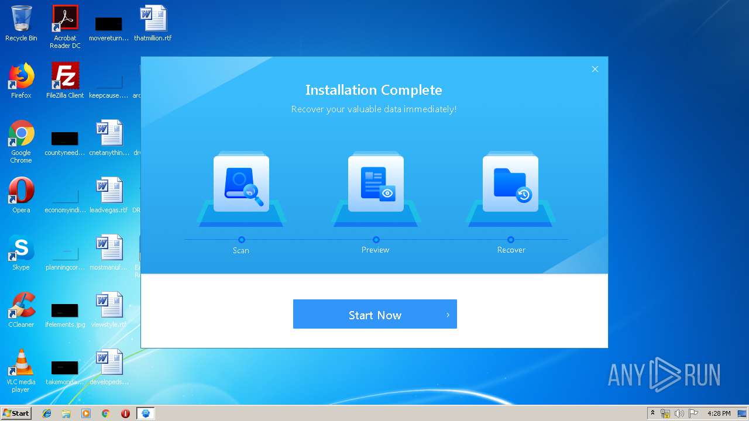Switch to data recovery installer taskbar button
The width and height of the screenshot is (749, 421).
pyautogui.click(x=146, y=413)
